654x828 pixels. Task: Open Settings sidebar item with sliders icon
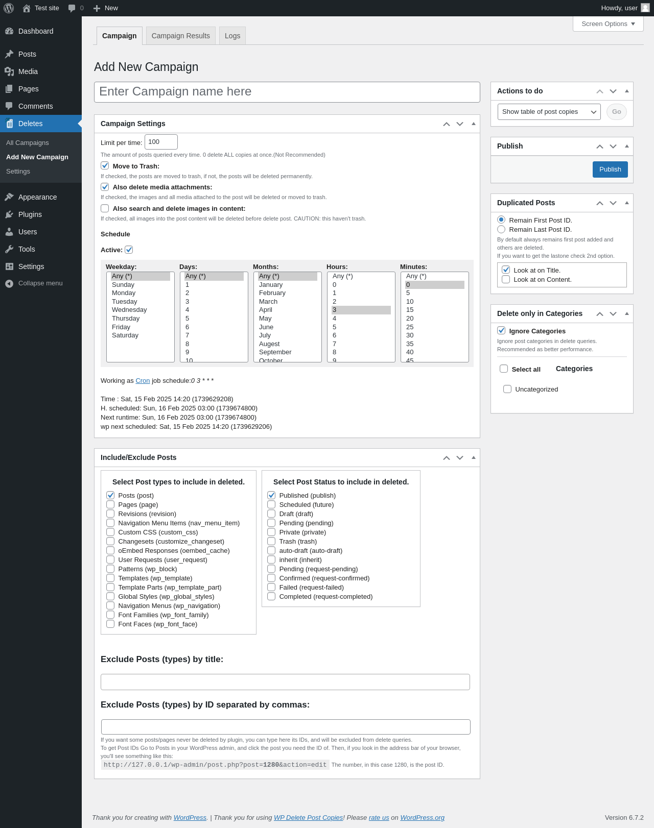[x=41, y=266]
